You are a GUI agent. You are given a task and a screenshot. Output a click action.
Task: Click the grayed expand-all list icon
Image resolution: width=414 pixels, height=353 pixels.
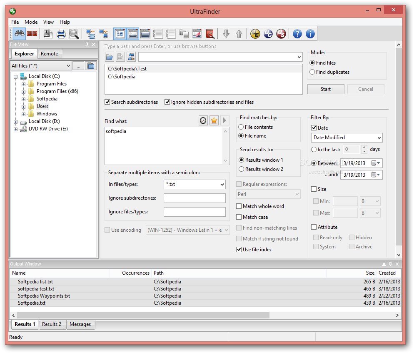[158, 34]
